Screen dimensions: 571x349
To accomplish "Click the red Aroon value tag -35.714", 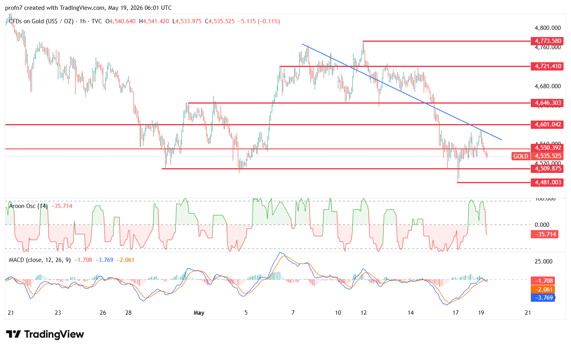I will [x=545, y=234].
